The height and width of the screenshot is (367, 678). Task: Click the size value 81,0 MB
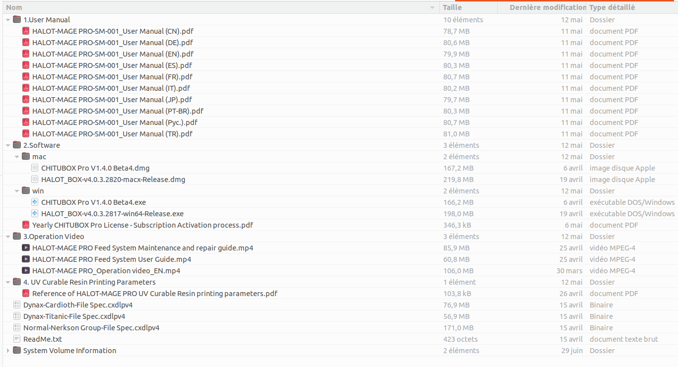coord(456,134)
